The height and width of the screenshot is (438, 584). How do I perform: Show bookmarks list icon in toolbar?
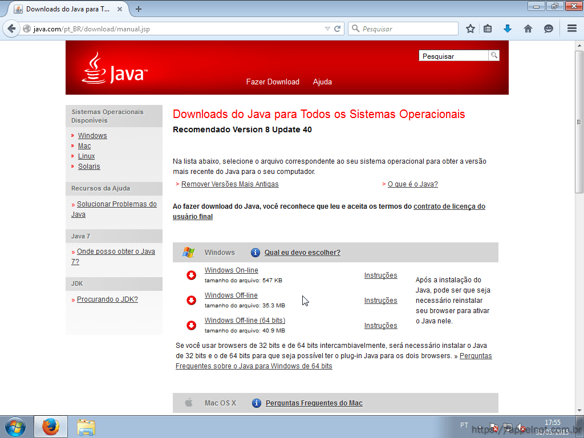pyautogui.click(x=488, y=29)
